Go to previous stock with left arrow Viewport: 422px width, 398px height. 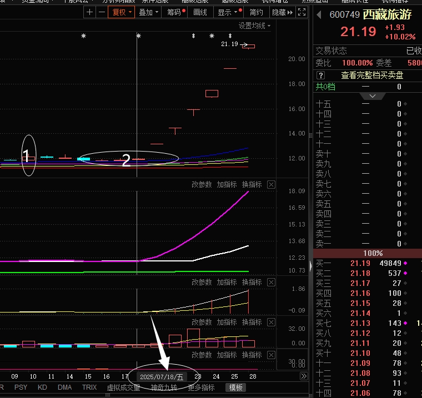click(x=319, y=14)
